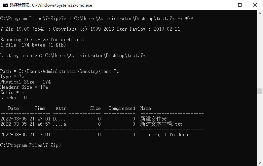Maximize the command prompt window
The image size is (263, 166).
[x=240, y=5]
